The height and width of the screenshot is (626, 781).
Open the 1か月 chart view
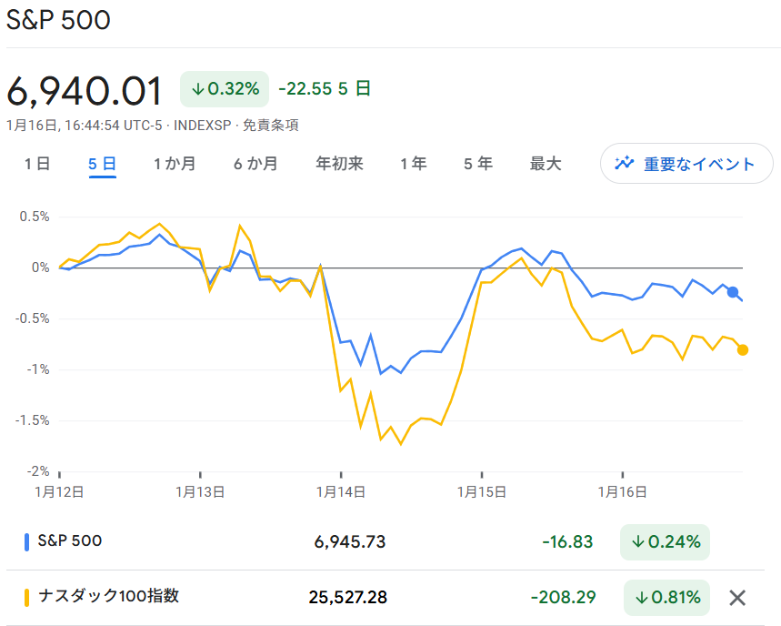[175, 164]
